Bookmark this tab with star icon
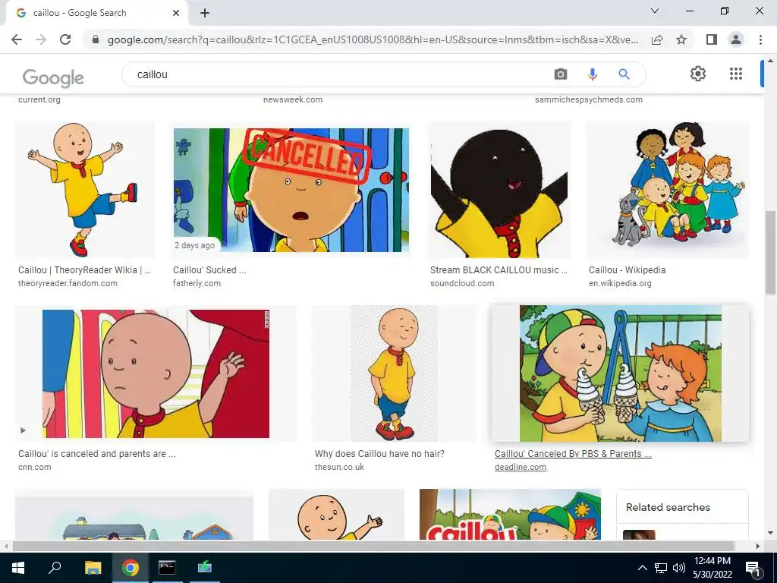The image size is (777, 583). pos(681,39)
